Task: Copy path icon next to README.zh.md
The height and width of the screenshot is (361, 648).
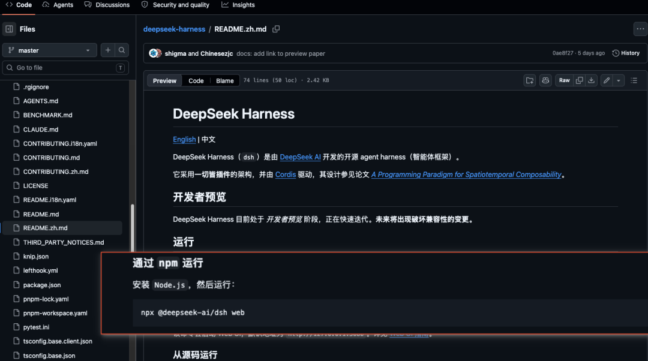Action: point(276,29)
